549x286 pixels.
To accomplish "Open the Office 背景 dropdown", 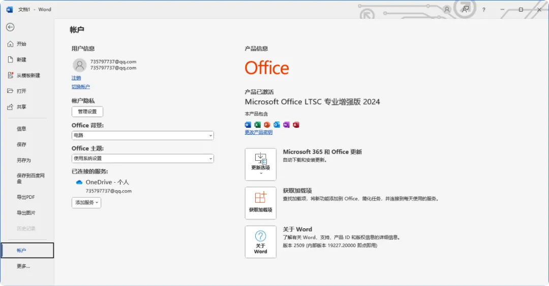I will (x=142, y=135).
